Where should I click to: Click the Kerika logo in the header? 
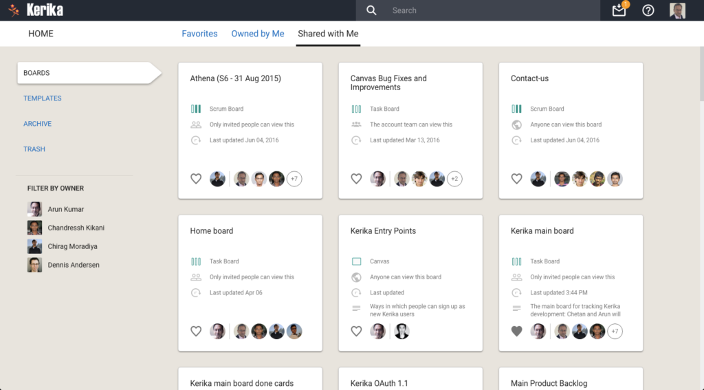[36, 10]
